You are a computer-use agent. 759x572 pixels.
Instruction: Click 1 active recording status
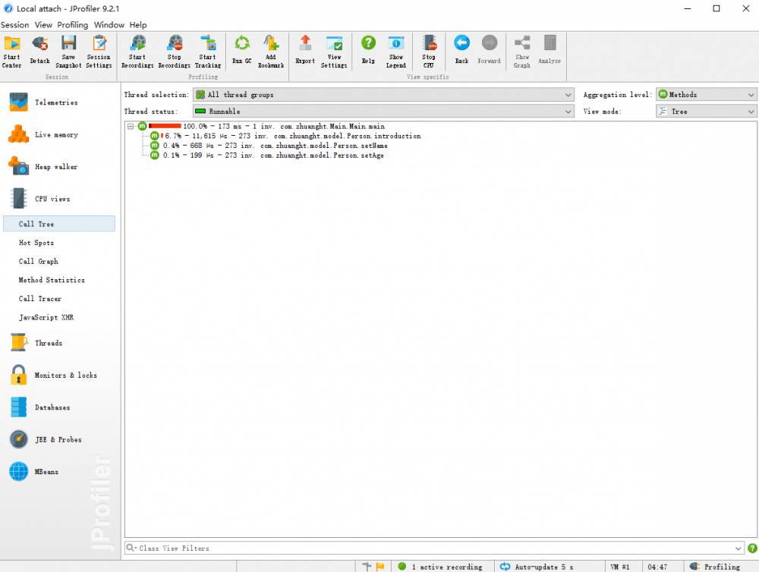click(x=440, y=567)
